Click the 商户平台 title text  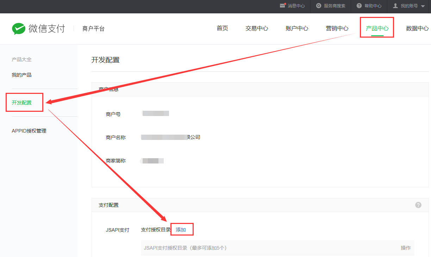(x=93, y=29)
